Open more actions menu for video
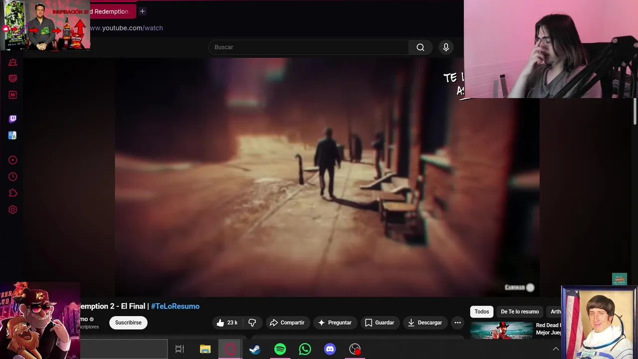This screenshot has width=638, height=359. coord(458,323)
